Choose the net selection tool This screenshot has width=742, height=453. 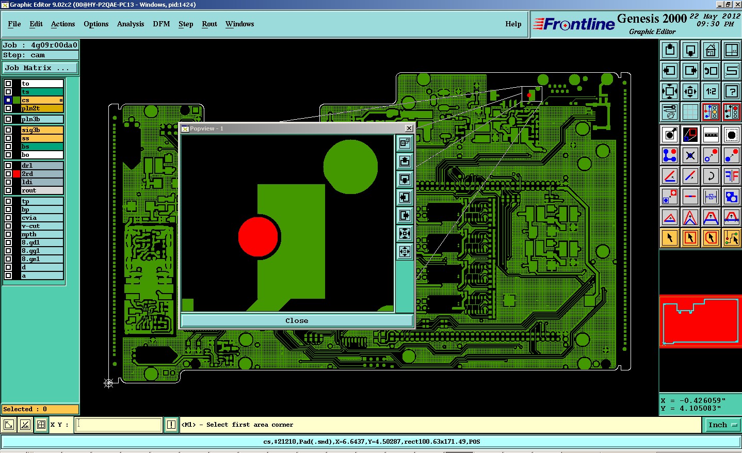(732, 238)
